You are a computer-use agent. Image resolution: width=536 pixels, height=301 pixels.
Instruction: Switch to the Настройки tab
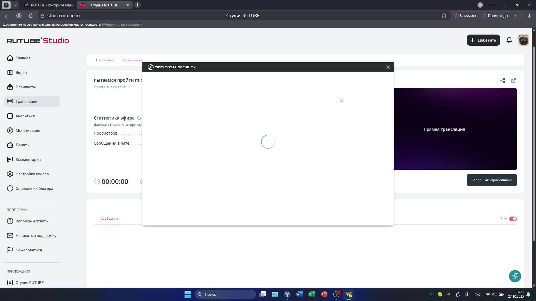105,60
